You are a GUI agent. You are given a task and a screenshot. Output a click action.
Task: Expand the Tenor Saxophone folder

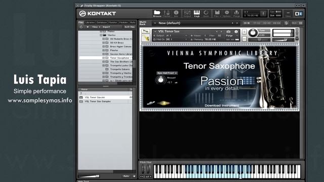pos(103,58)
